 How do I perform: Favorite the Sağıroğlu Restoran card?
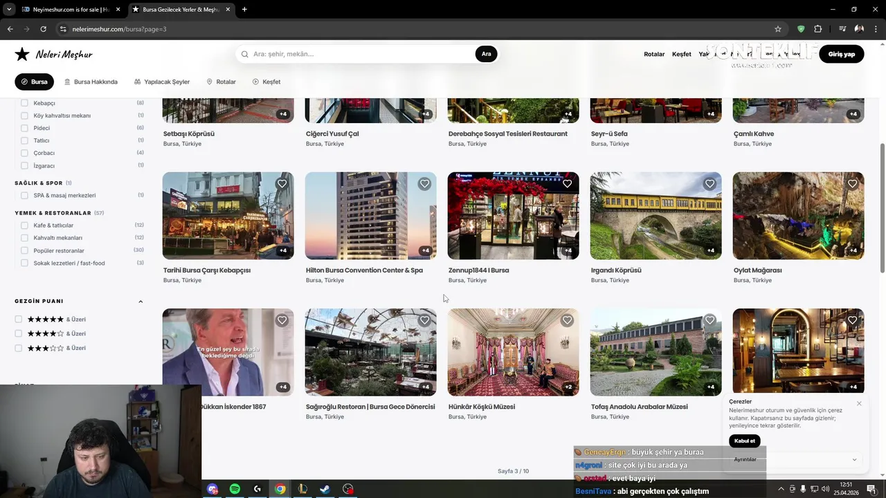424,320
